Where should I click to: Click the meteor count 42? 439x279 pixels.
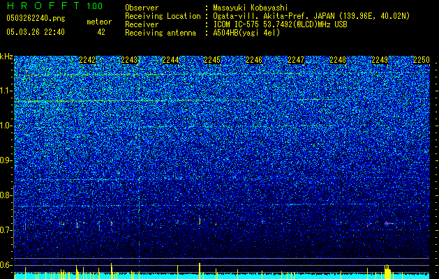click(101, 32)
